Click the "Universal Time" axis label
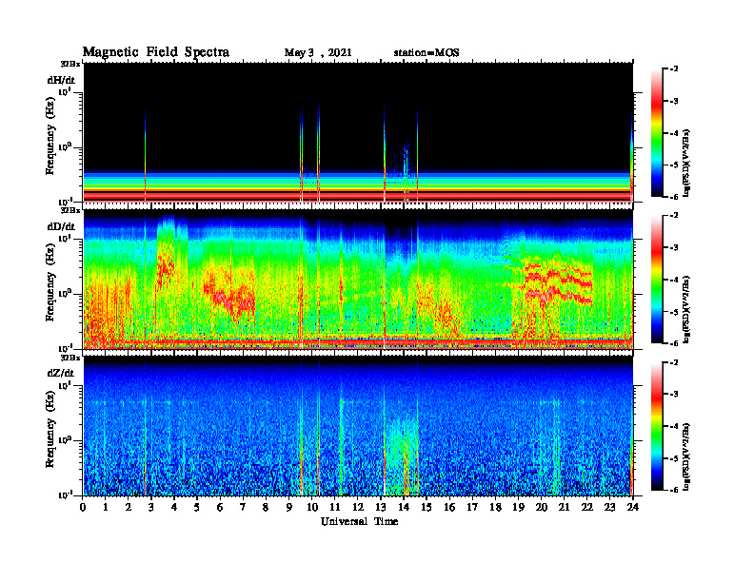The height and width of the screenshot is (582, 754). (359, 521)
